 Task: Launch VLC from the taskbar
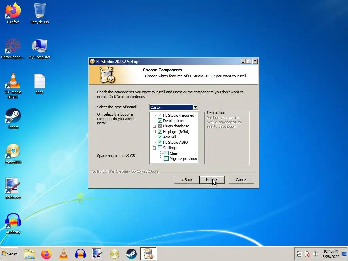point(64,254)
